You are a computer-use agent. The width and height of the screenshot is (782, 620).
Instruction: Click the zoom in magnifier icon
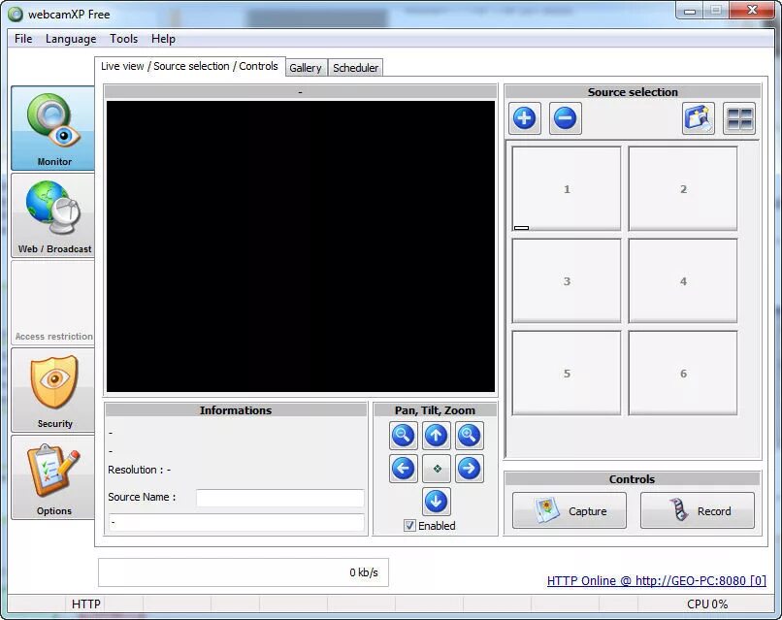[x=469, y=436]
